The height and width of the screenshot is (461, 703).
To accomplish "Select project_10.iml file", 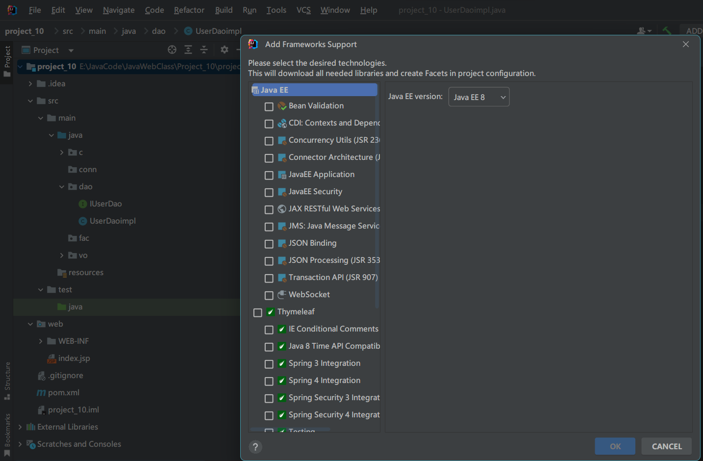I will tap(68, 410).
